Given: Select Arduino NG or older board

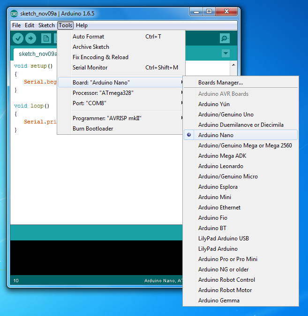Looking at the screenshot, I should [240, 270].
